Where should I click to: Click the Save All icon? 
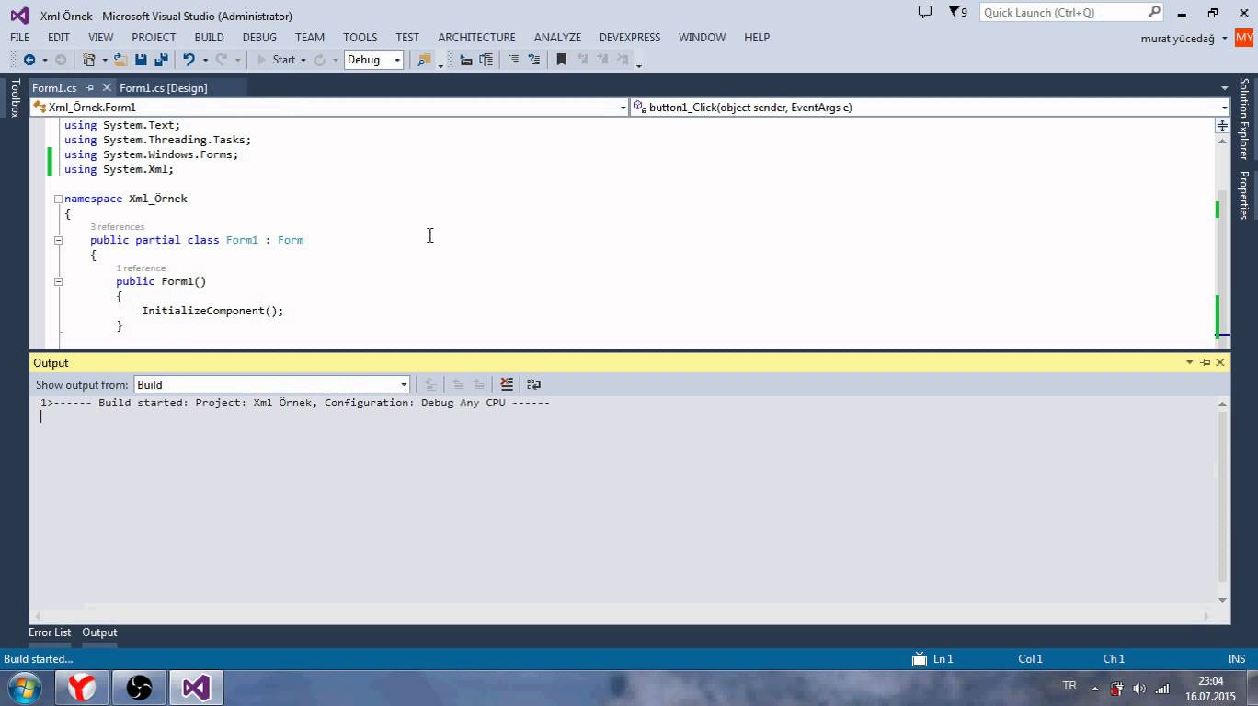coord(161,60)
